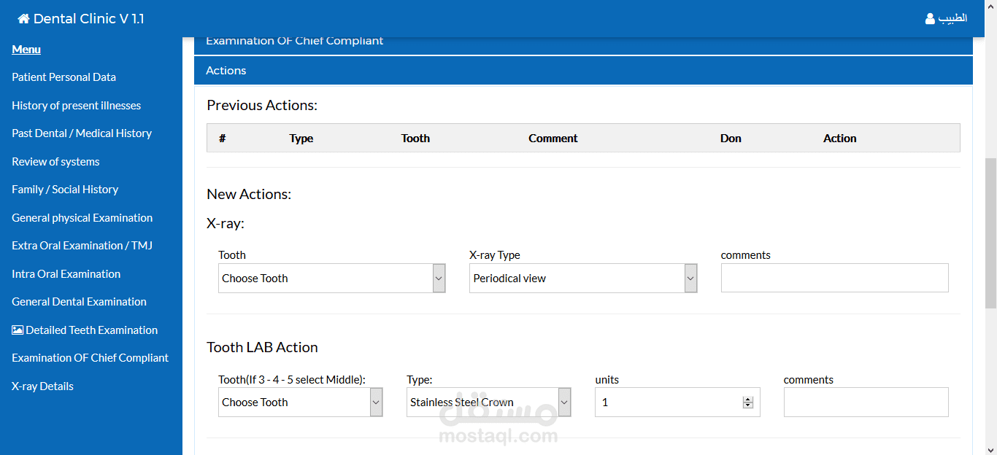Increase units with the stepper up arrow
997x455 pixels.
coord(747,399)
